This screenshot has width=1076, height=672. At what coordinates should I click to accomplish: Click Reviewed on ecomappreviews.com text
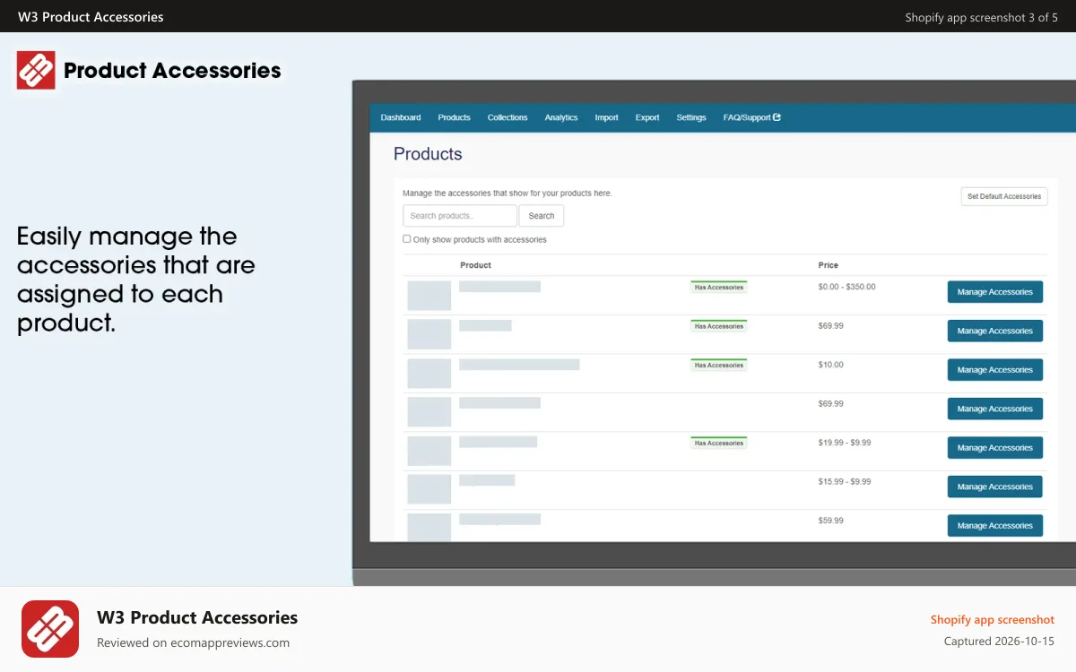point(193,642)
